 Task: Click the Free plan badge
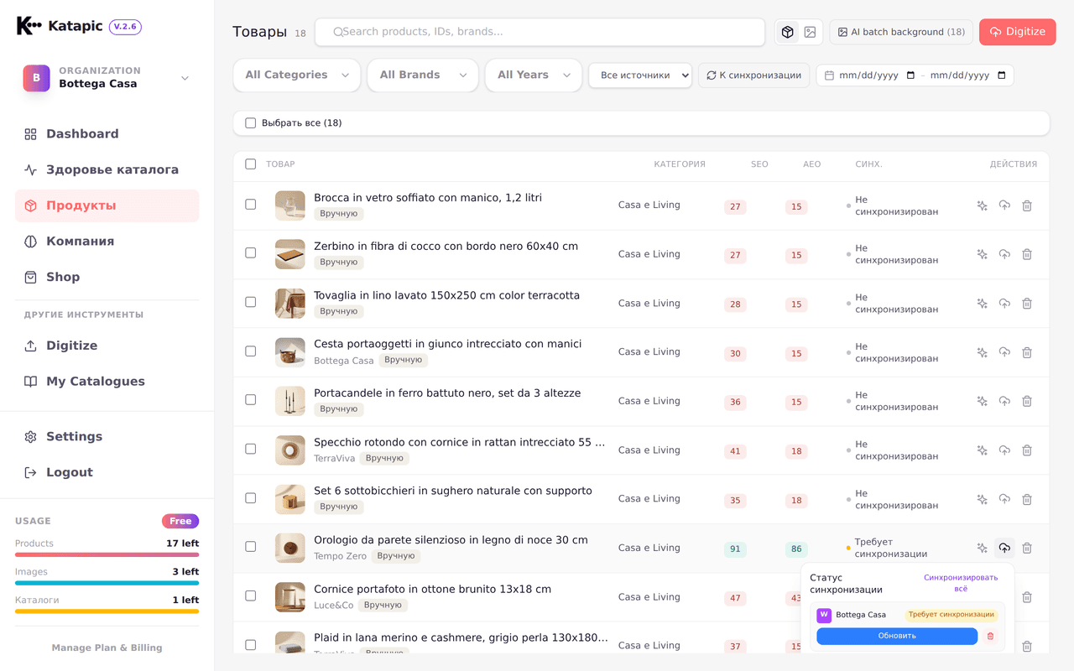click(180, 521)
